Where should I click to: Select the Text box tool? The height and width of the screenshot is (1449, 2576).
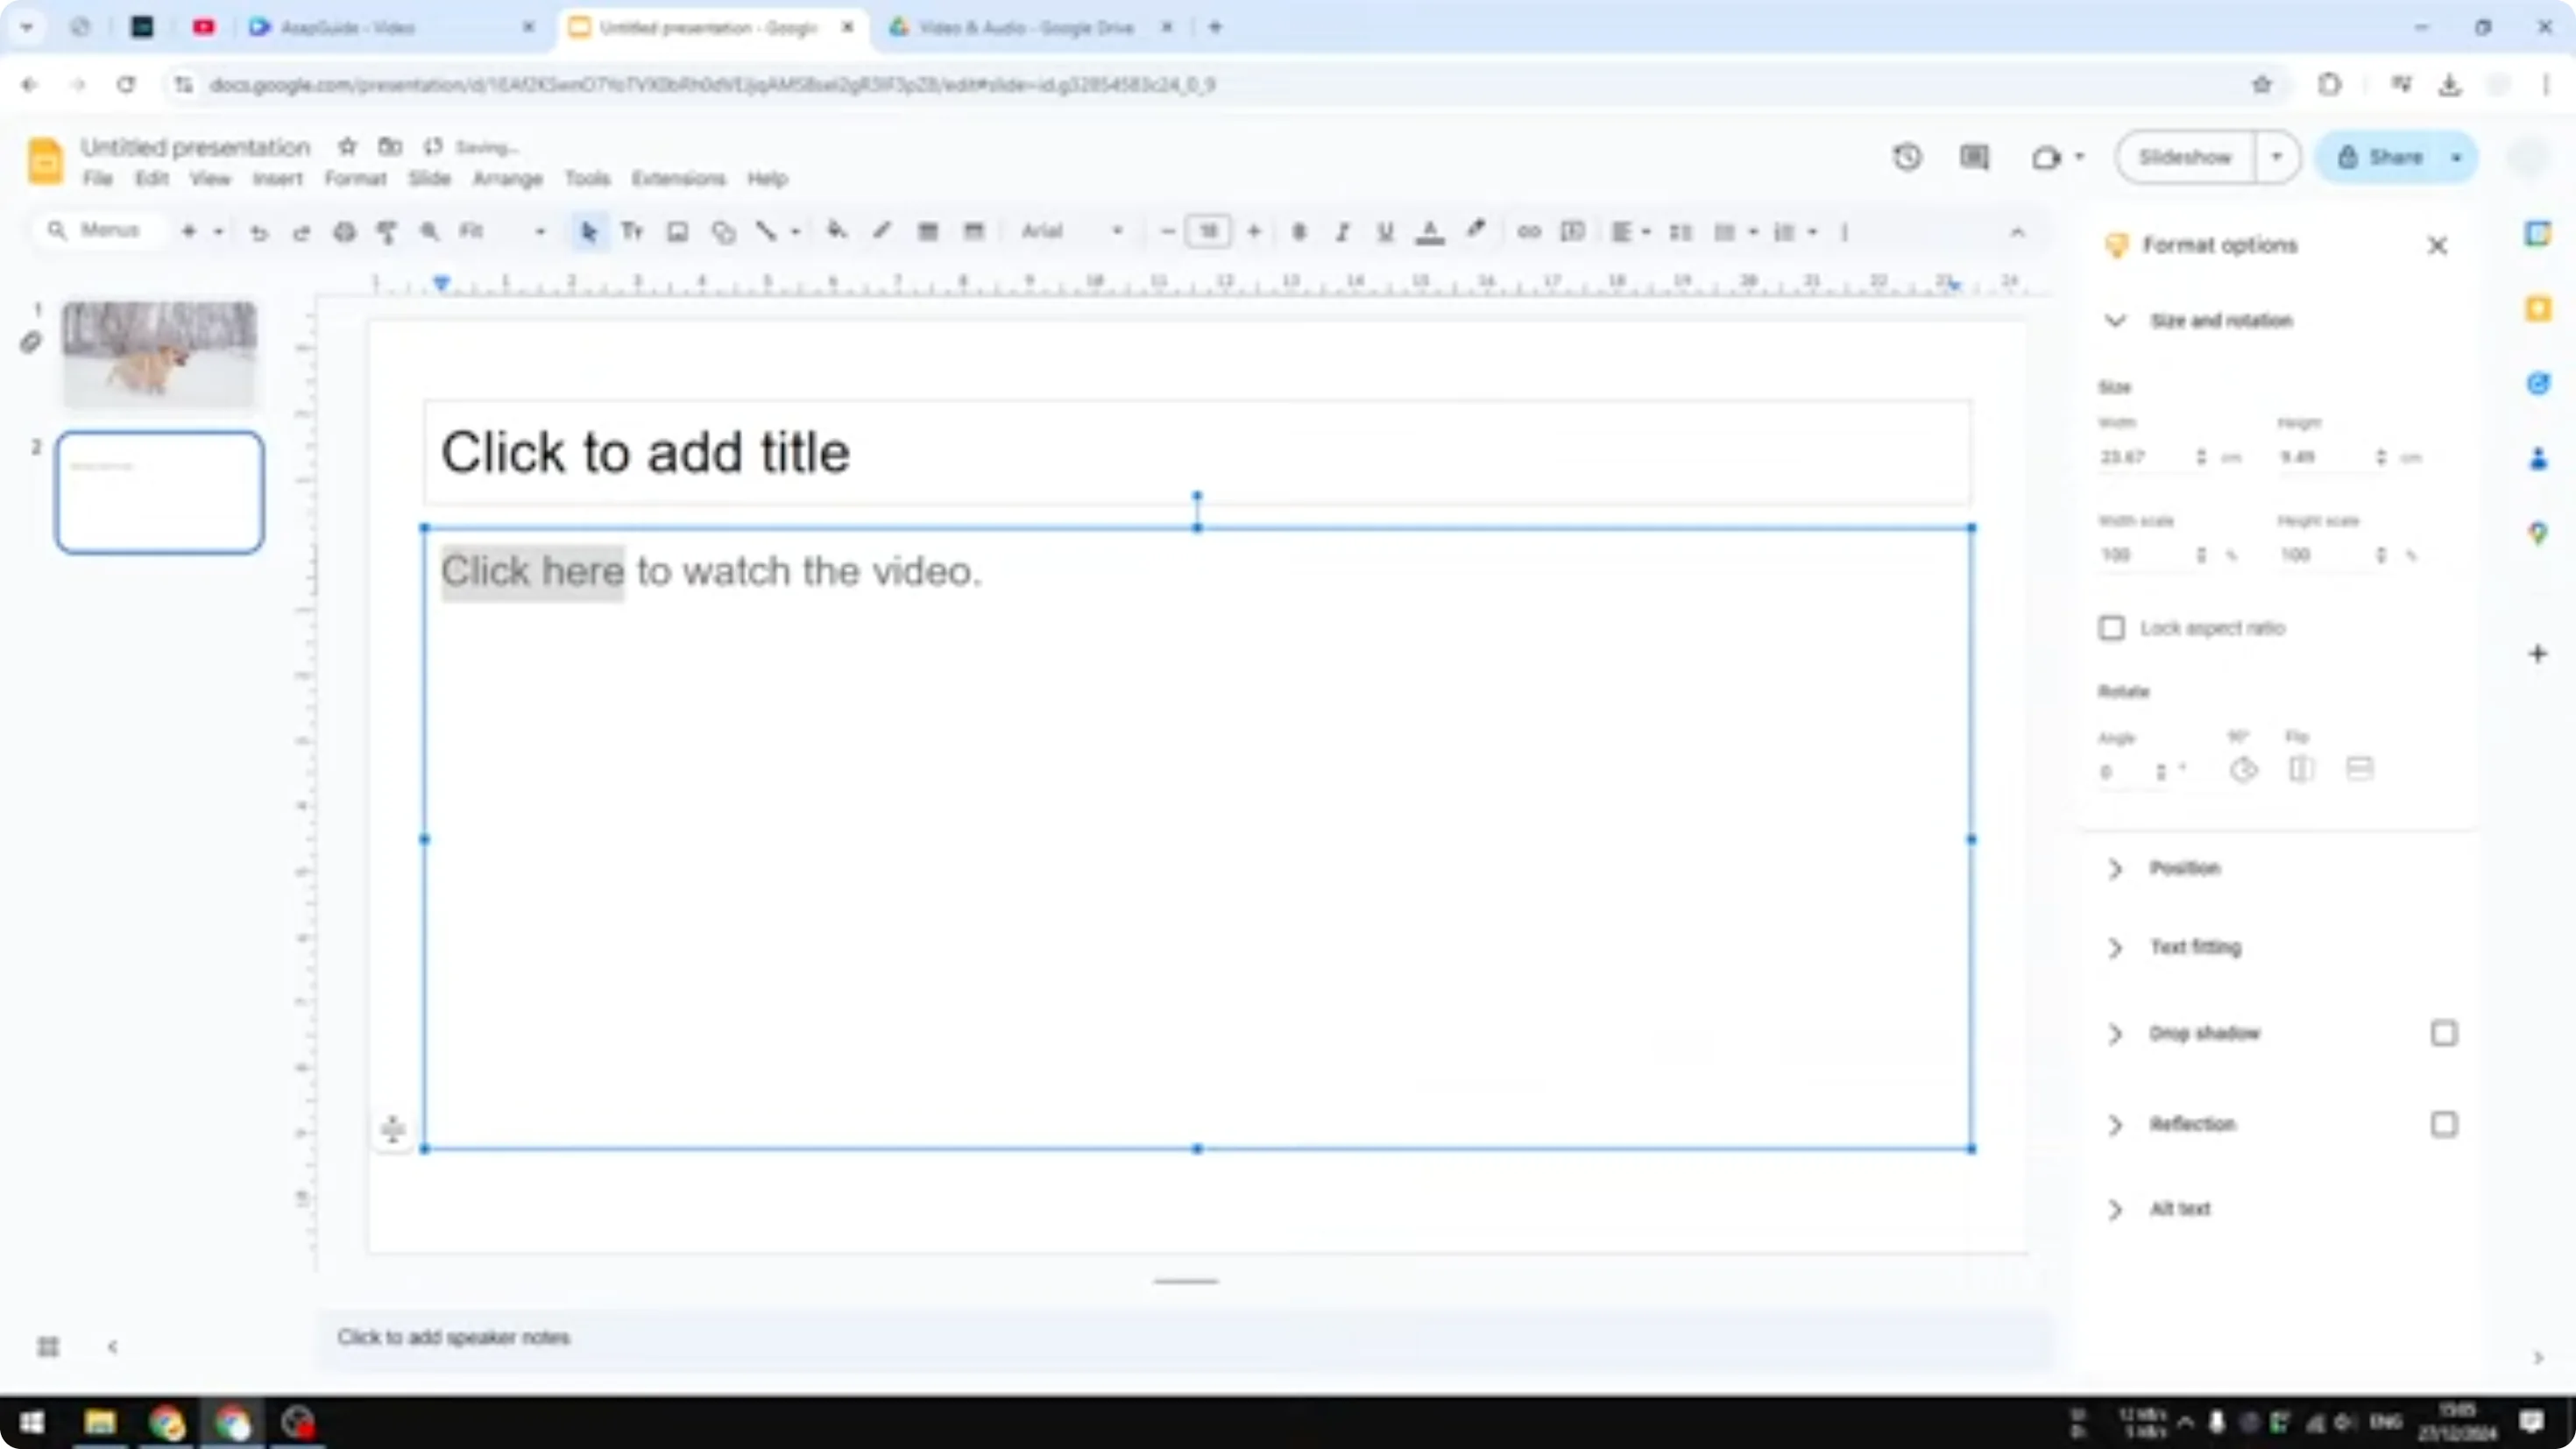click(x=632, y=231)
